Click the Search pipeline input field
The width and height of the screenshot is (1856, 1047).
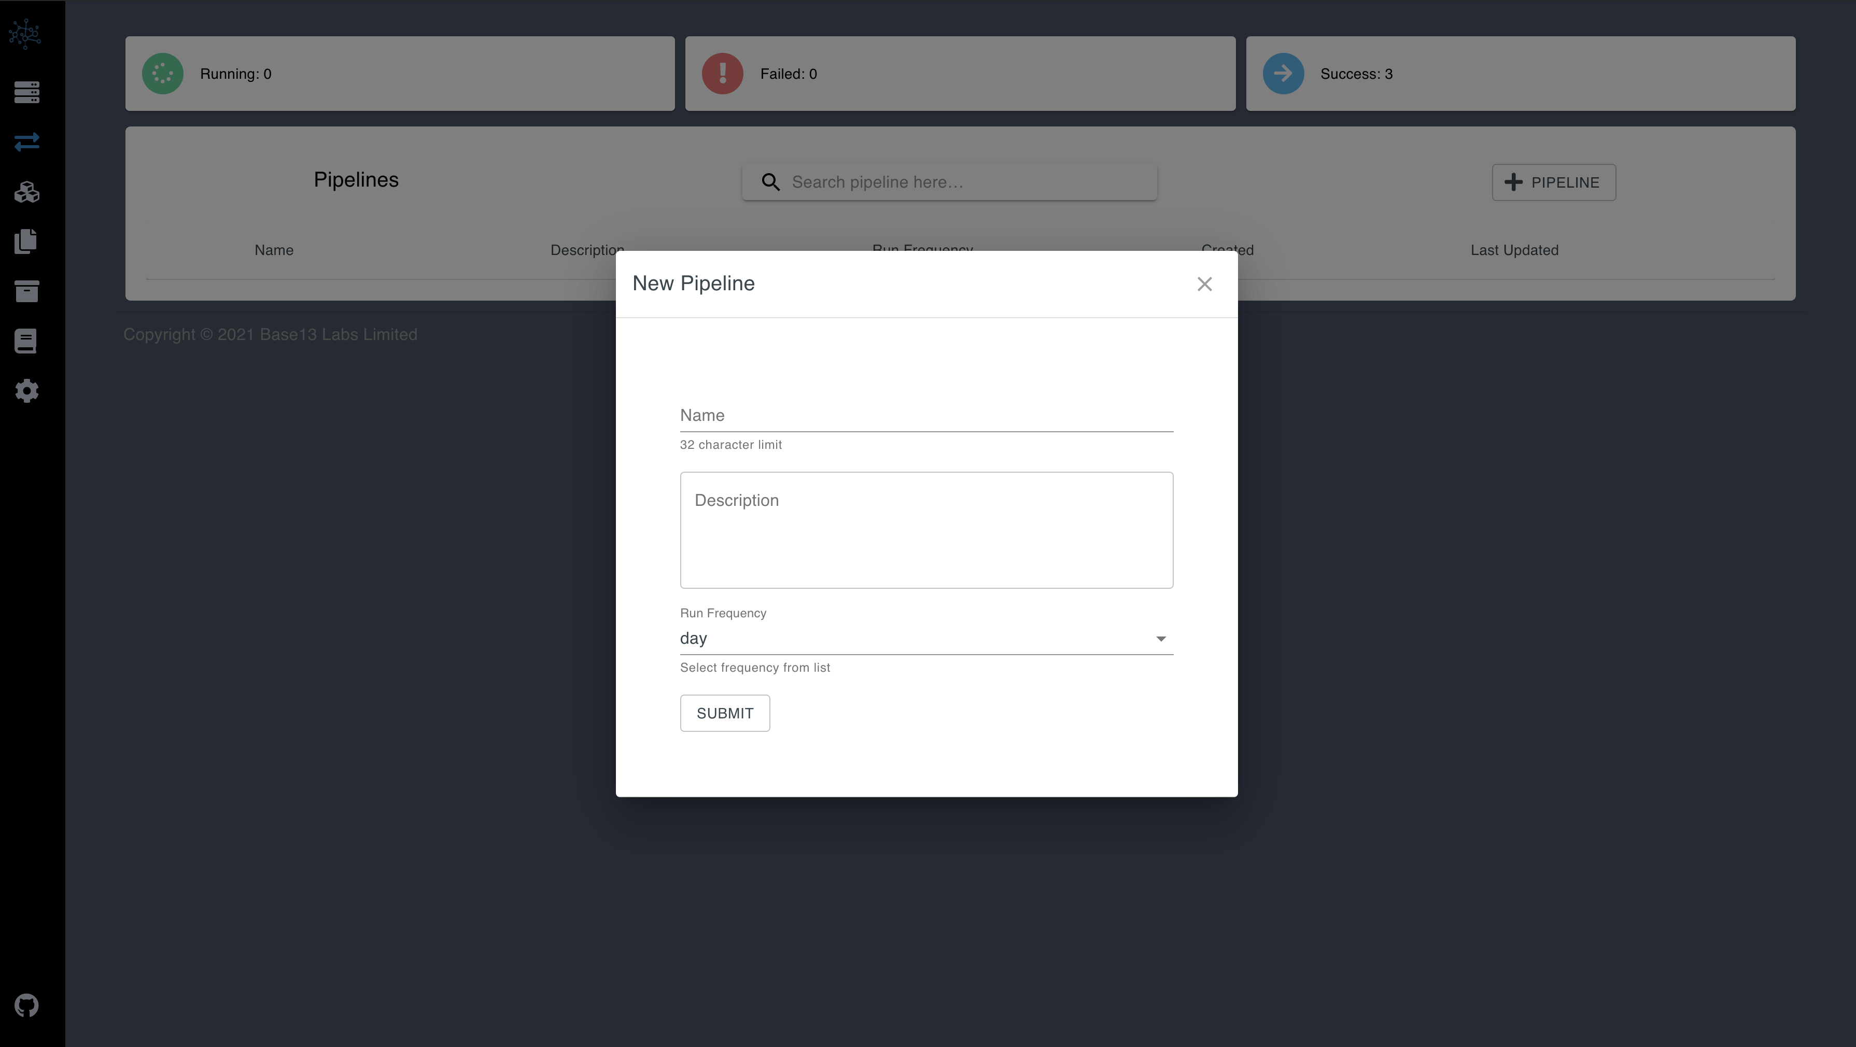click(x=950, y=182)
